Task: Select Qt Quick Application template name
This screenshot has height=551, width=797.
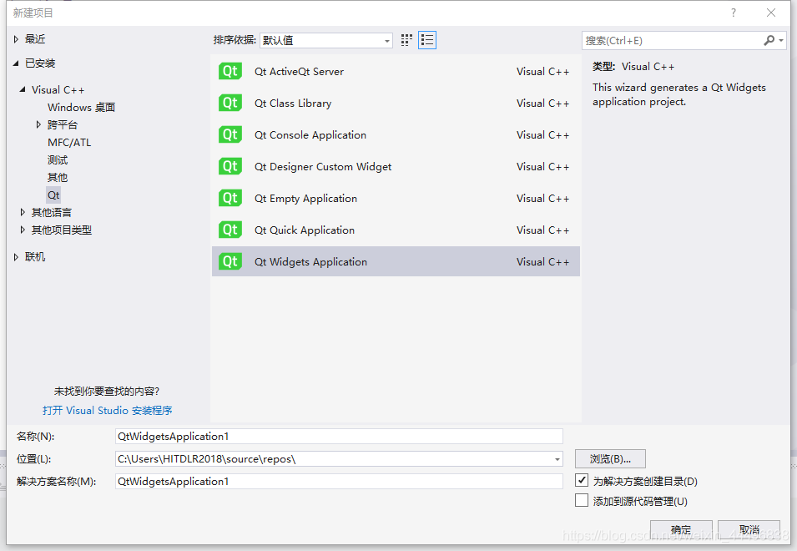Action: pos(305,230)
